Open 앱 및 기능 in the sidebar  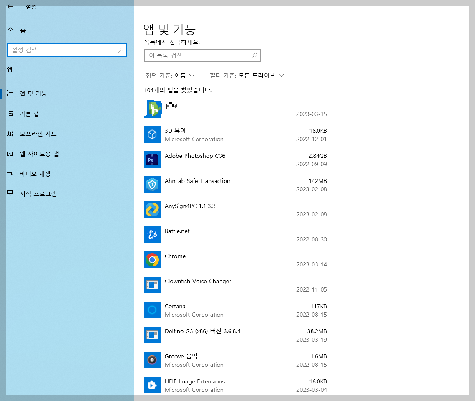point(33,94)
